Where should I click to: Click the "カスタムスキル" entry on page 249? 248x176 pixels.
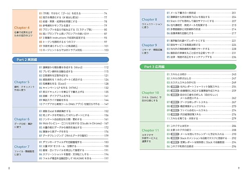coord(201,83)
